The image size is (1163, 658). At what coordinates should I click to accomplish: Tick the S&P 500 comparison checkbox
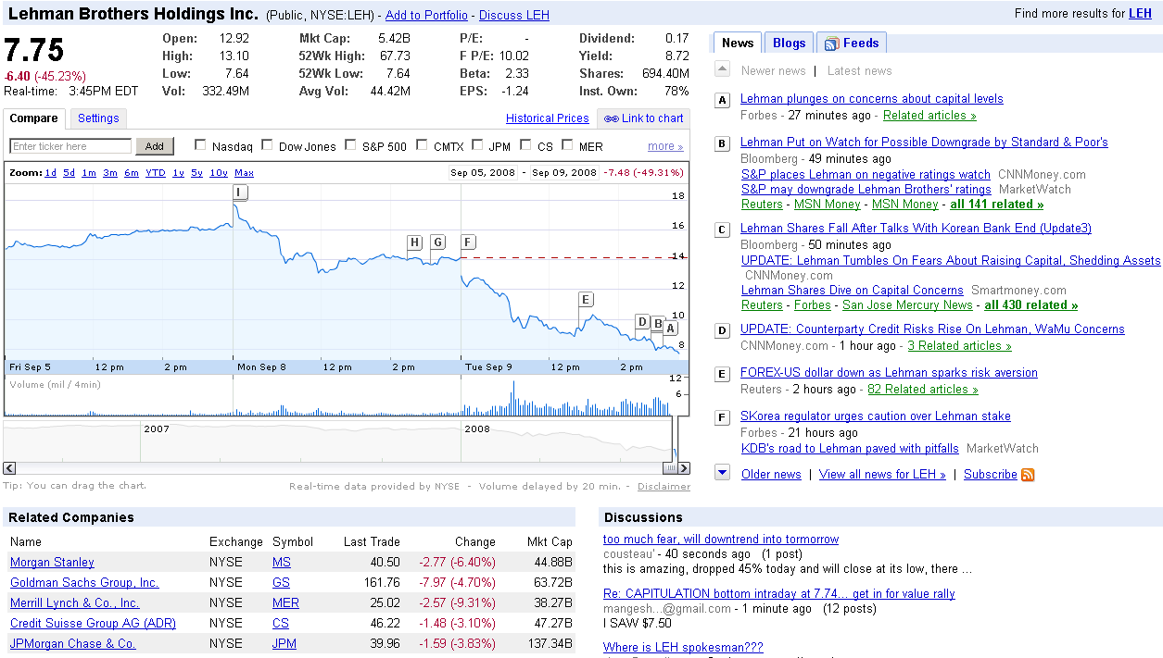[x=350, y=145]
